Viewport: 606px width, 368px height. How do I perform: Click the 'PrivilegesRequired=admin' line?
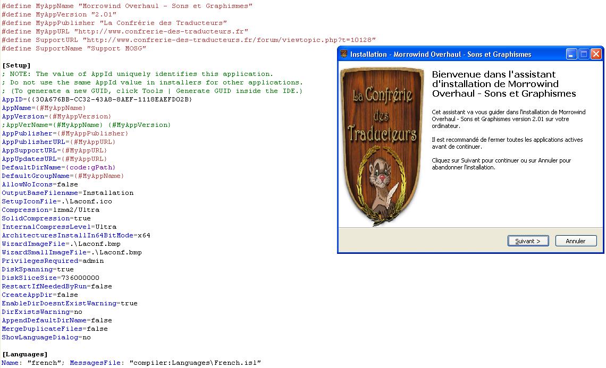tap(53, 261)
